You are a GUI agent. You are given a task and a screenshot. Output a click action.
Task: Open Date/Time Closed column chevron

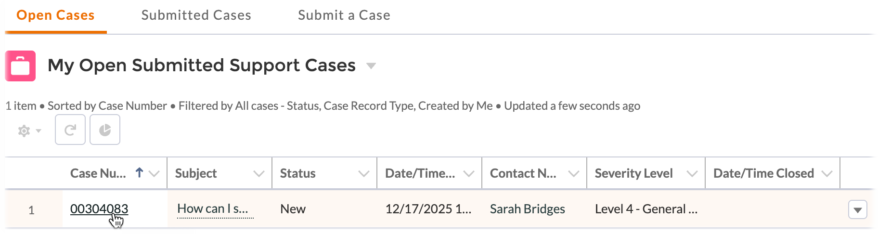pyautogui.click(x=827, y=174)
